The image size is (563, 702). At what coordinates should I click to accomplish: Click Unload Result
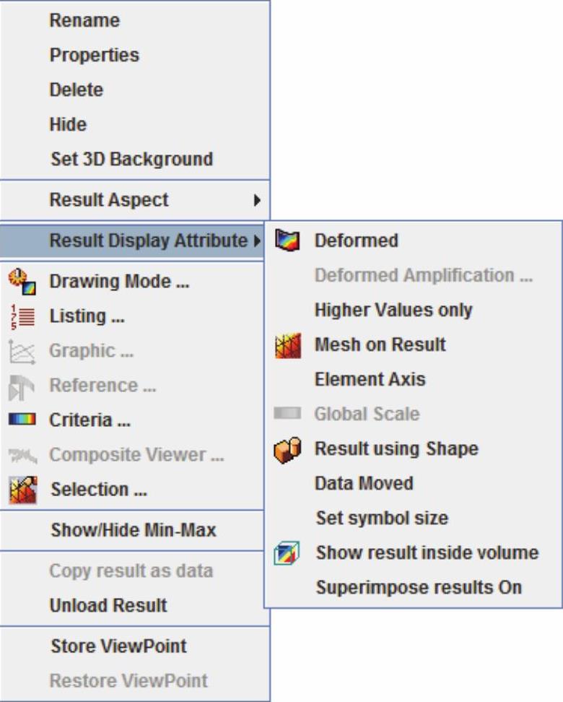coord(108,605)
